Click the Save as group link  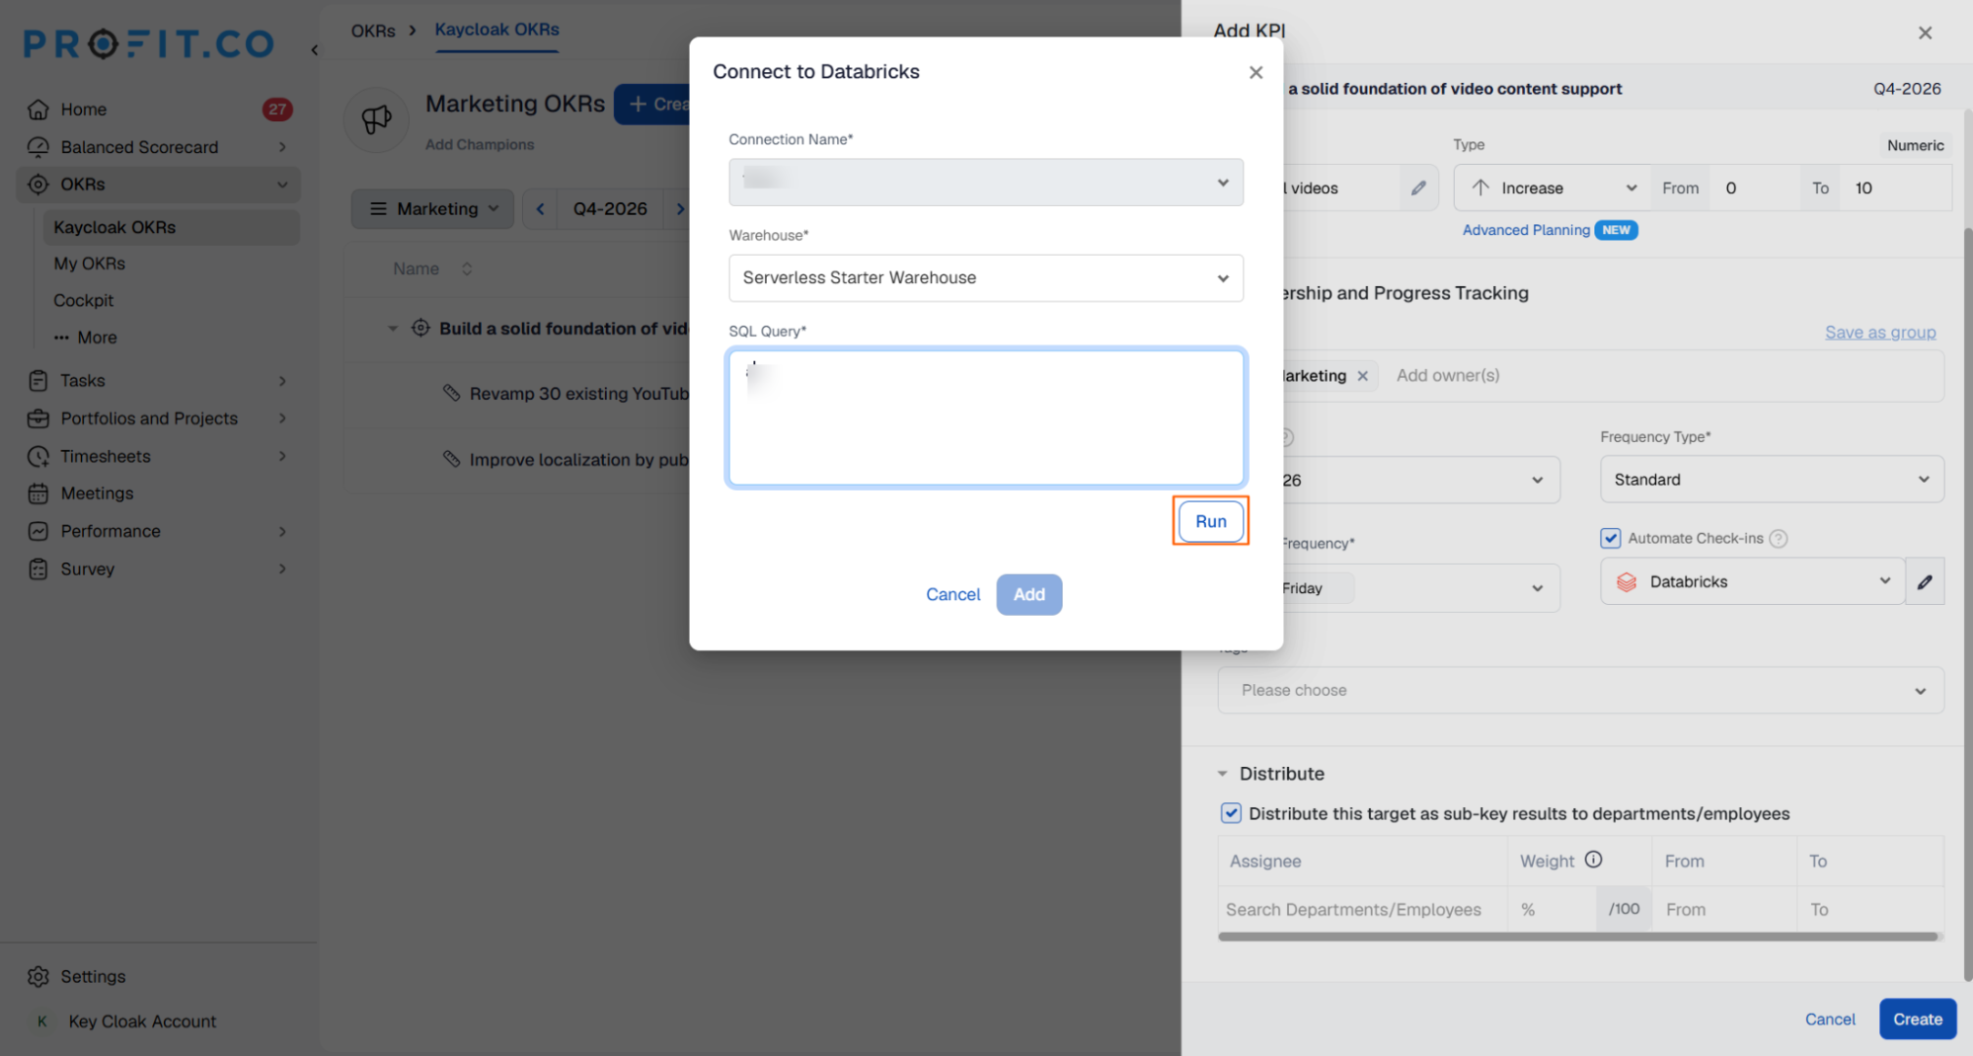(x=1880, y=333)
